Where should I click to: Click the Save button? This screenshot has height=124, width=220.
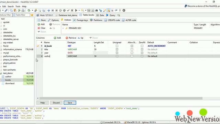[70, 103]
